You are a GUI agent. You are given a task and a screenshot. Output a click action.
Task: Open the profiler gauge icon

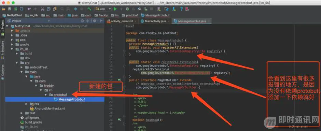pyautogui.click(x=139, y=9)
